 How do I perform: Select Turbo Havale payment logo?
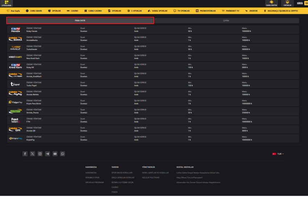[15, 48]
